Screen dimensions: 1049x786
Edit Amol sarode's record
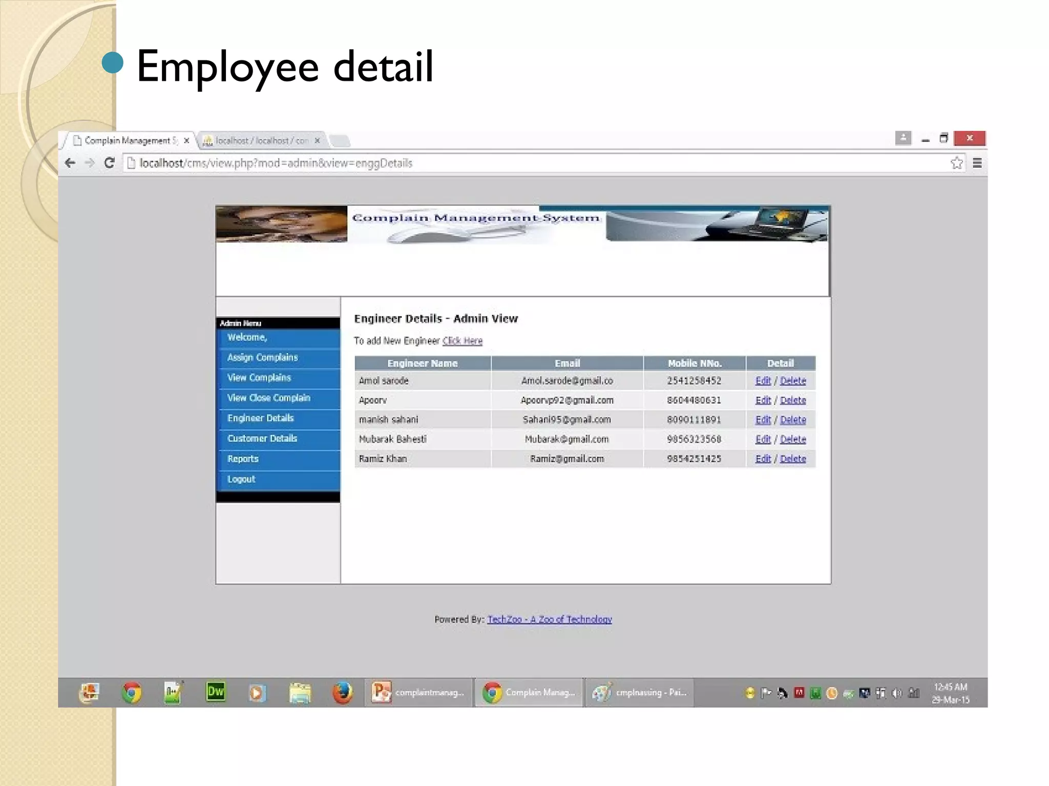coord(763,381)
